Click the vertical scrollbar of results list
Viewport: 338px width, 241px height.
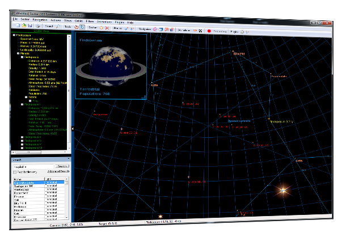[x=66, y=198]
